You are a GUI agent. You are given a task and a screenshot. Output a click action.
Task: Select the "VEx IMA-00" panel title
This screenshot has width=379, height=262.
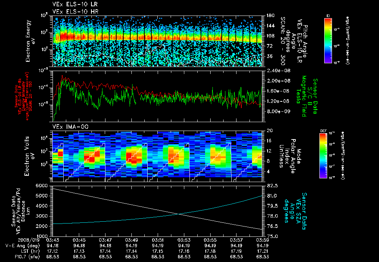pos(70,127)
